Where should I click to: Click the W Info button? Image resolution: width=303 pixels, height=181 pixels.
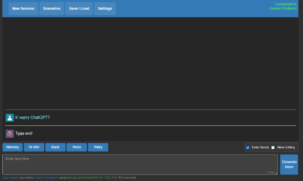tap(34, 147)
